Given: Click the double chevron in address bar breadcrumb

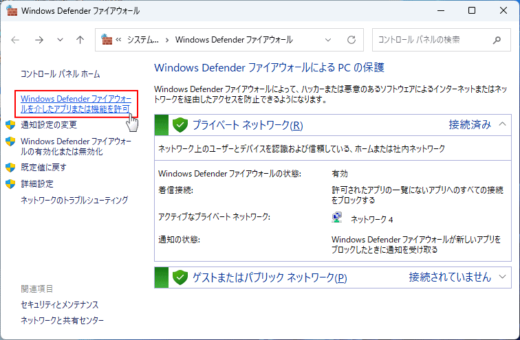Looking at the screenshot, I should [118, 40].
